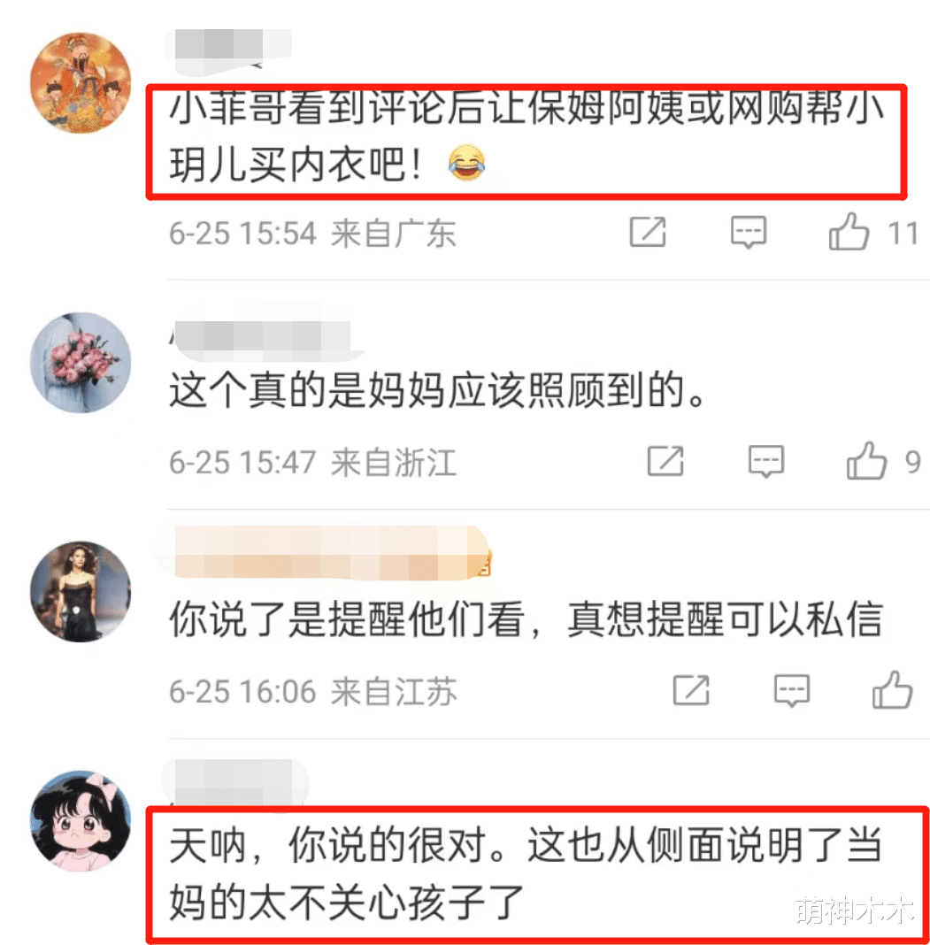Open the timestamp 6-25 16:06 来自江苏

(312, 691)
